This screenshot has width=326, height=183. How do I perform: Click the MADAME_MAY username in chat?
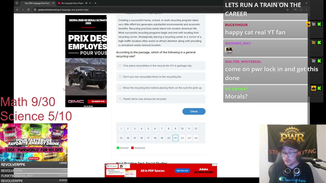tap(238, 43)
